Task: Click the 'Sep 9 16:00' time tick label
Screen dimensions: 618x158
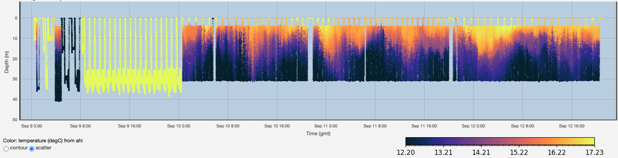Action: coord(129,126)
